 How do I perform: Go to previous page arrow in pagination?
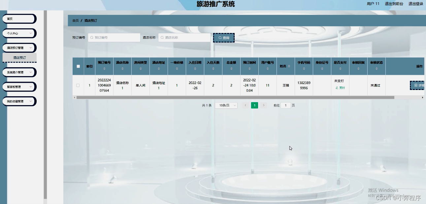(x=246, y=105)
